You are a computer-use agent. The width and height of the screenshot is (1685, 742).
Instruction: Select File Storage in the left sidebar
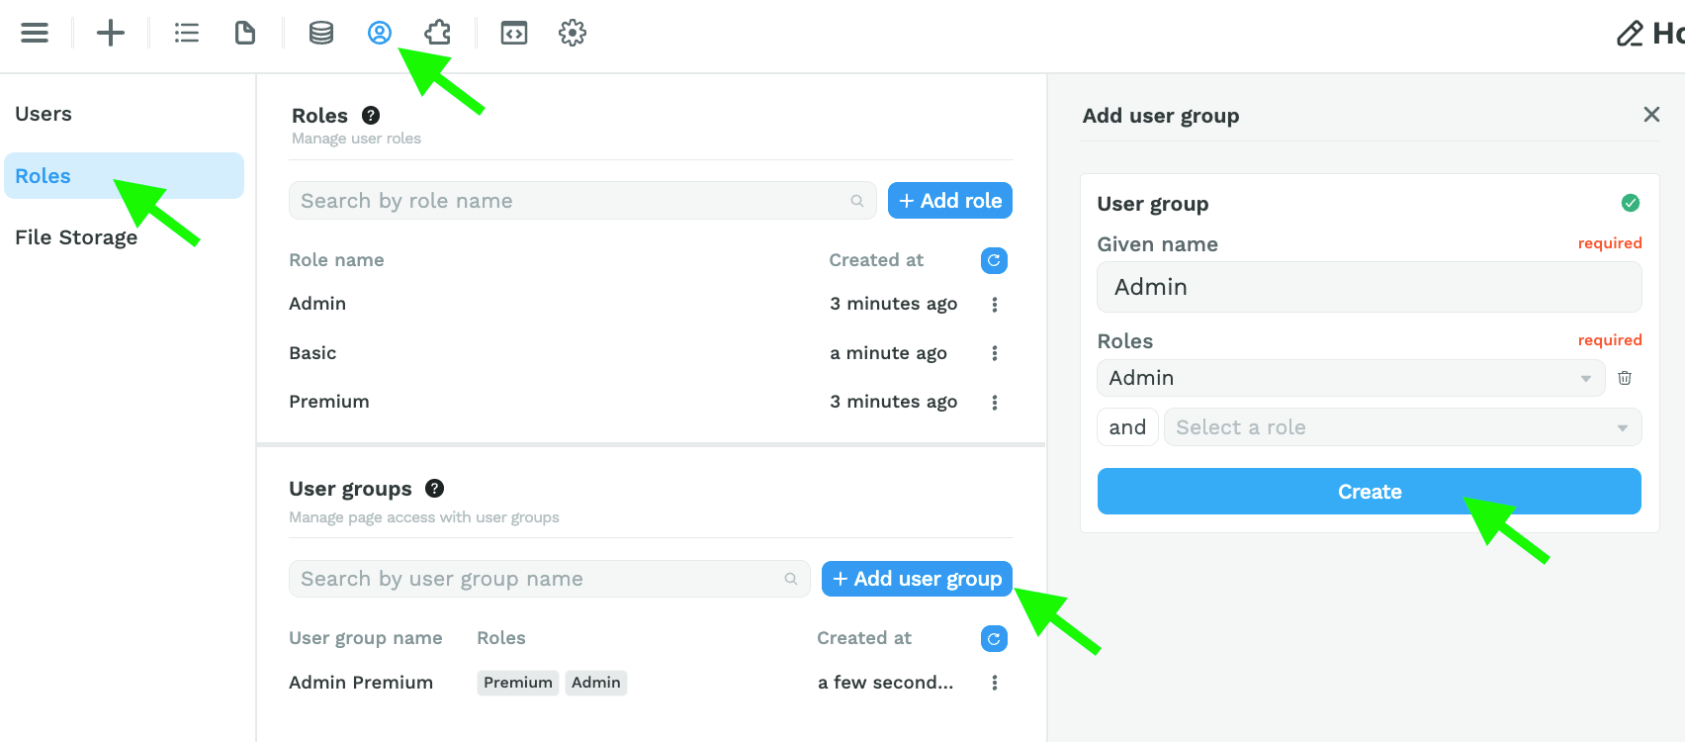(76, 237)
